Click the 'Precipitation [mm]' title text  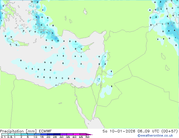coord(18,131)
